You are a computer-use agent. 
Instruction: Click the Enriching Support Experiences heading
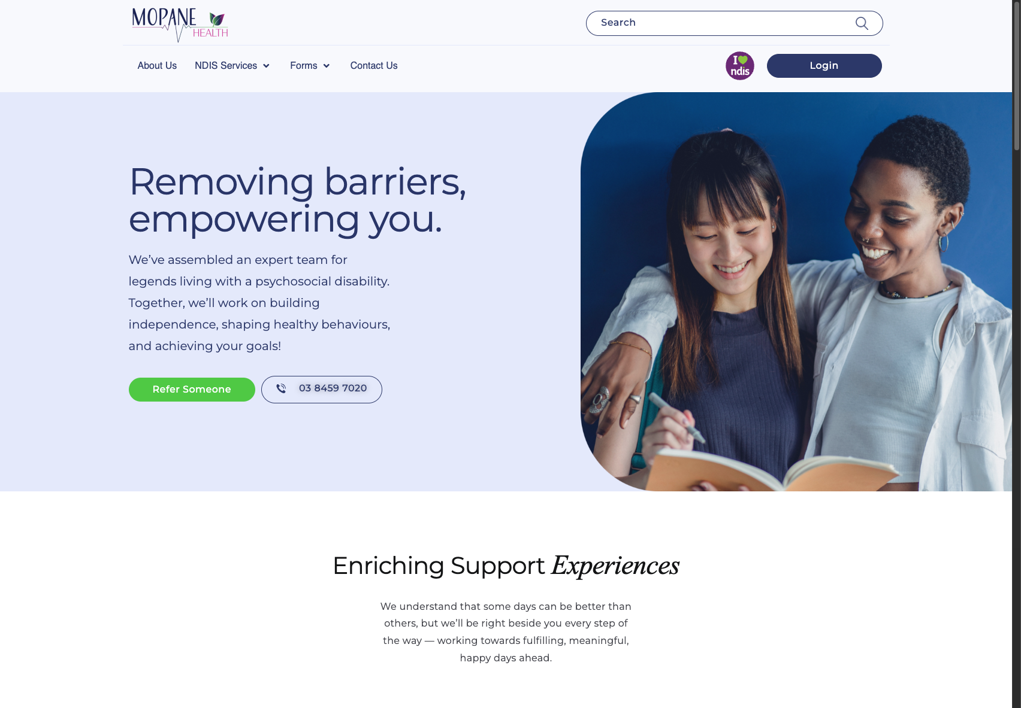tap(506, 566)
